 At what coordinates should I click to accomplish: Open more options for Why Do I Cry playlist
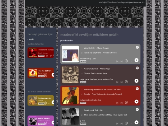point(131,61)
